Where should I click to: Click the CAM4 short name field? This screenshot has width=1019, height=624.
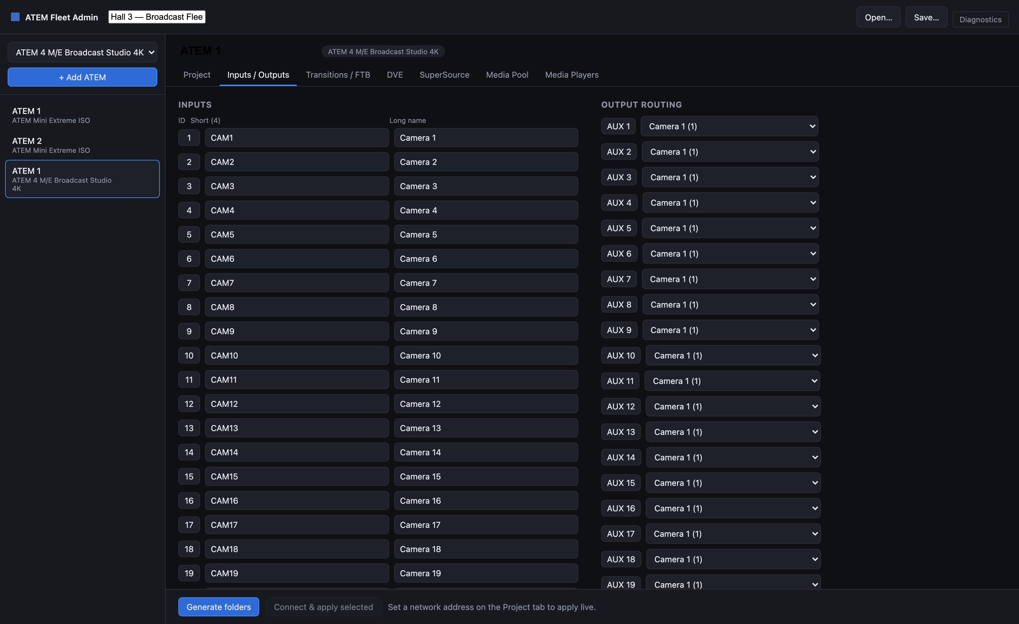click(296, 210)
